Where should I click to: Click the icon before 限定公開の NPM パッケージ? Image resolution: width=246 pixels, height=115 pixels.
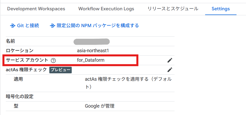coord(52,26)
